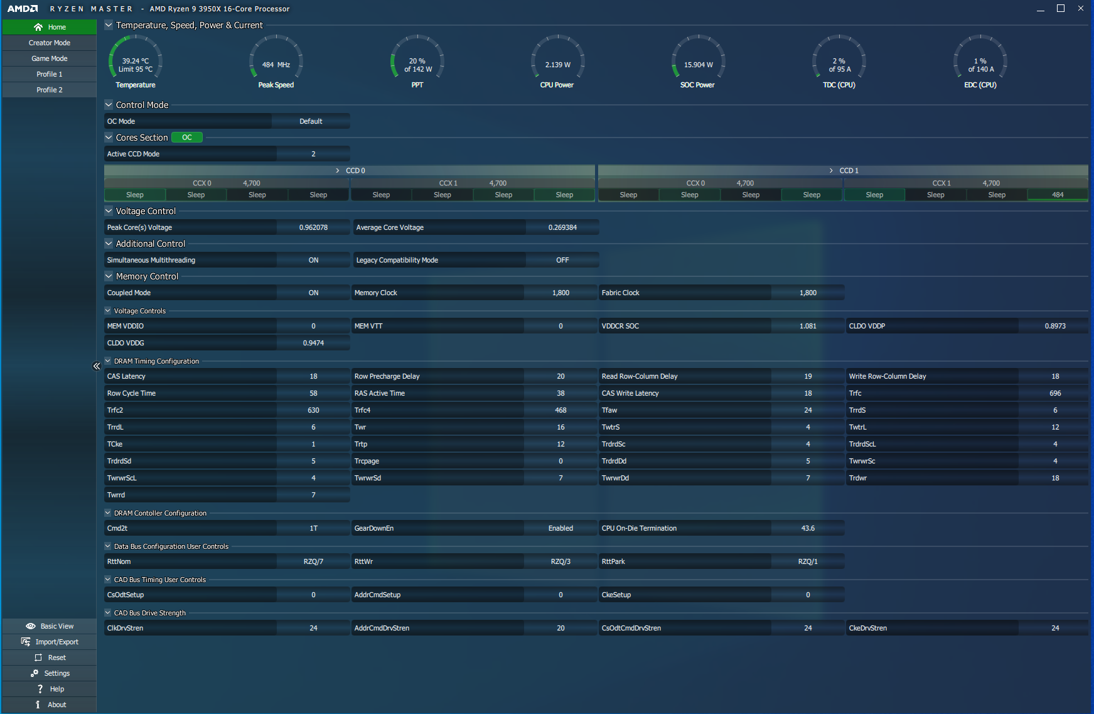Select the RttNom value RZQ/7
This screenshot has width=1094, height=714.
[x=313, y=561]
